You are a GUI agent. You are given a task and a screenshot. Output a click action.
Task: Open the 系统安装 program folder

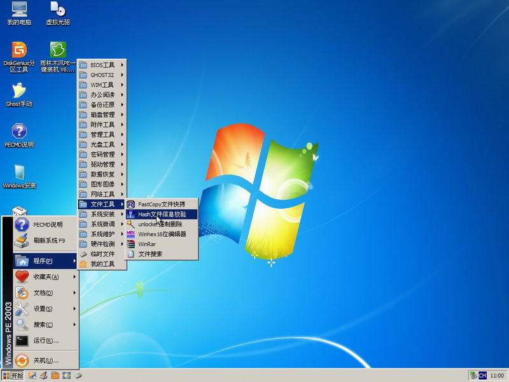coord(102,214)
